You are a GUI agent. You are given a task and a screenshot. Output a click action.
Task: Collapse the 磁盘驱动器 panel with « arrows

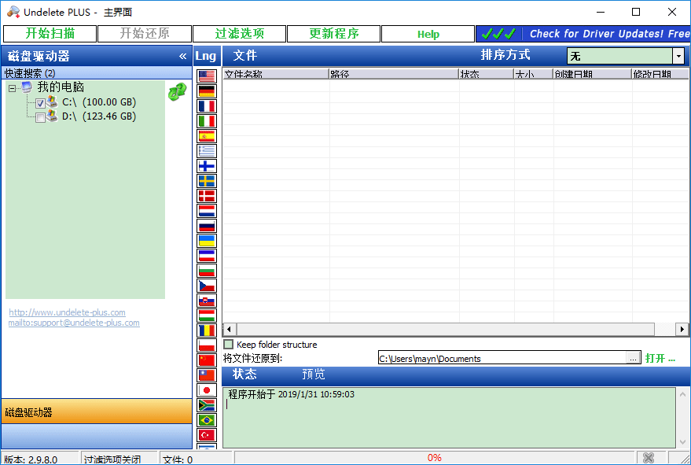182,57
